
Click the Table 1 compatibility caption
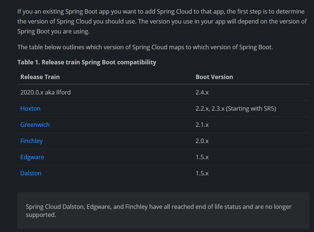[87, 62]
